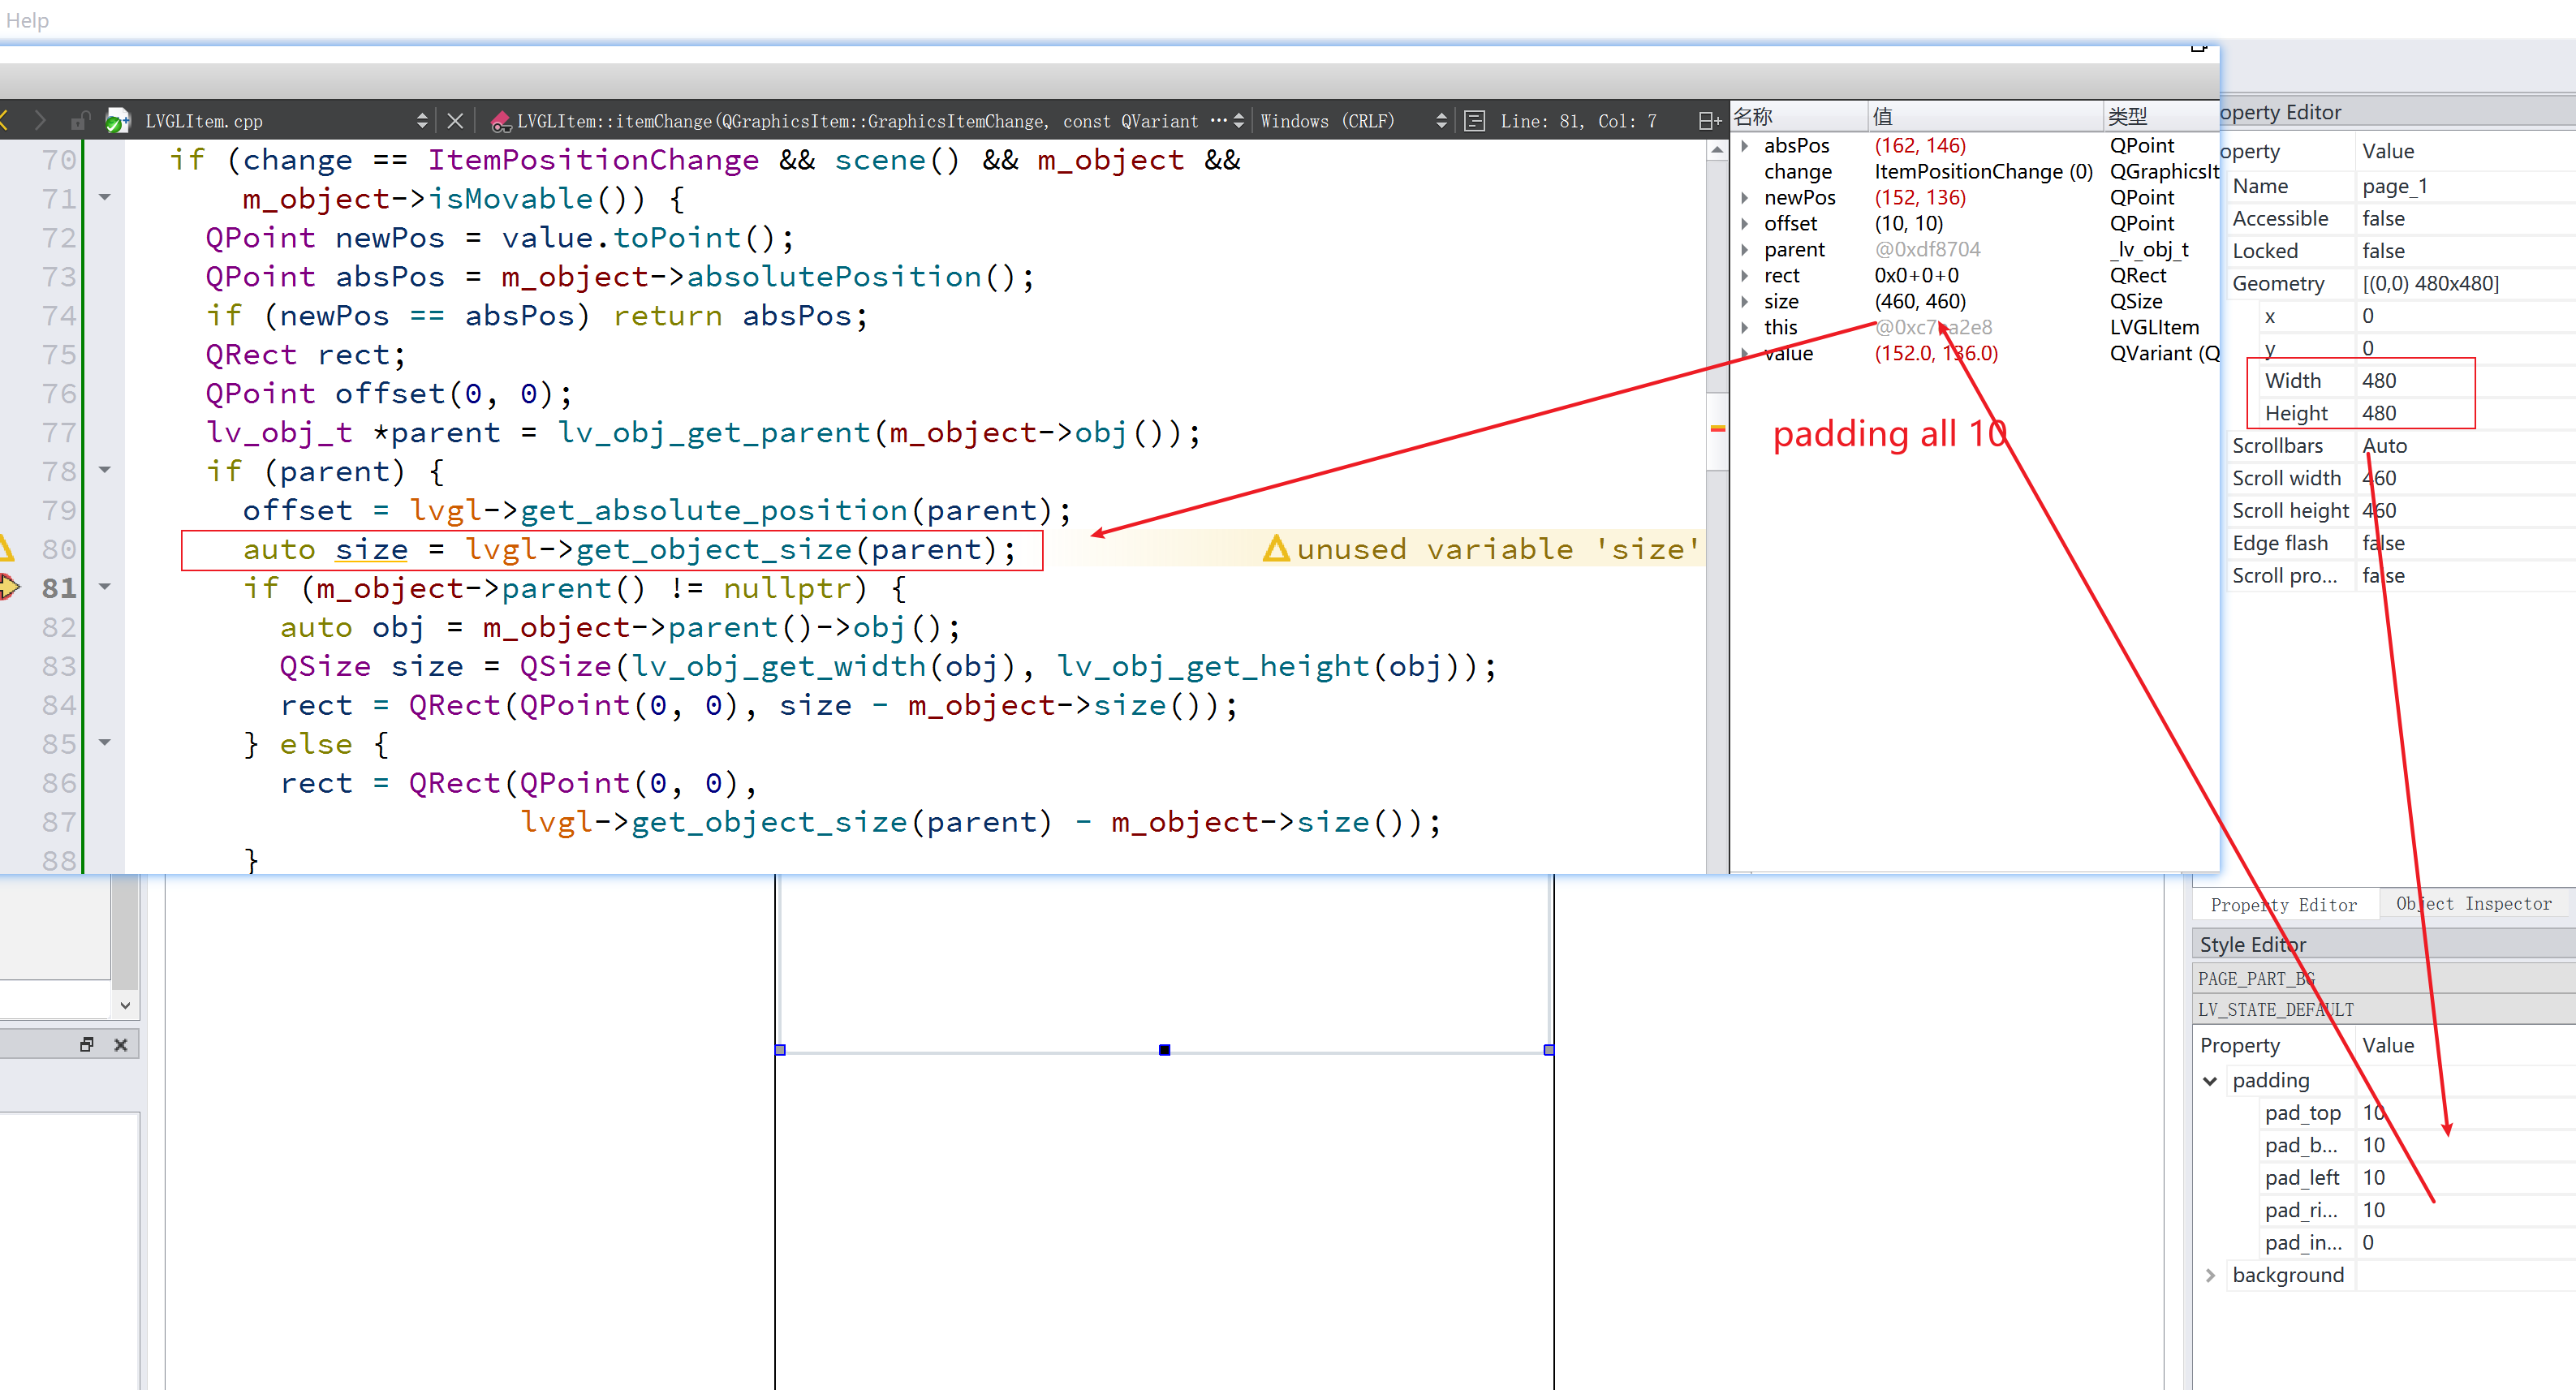Viewport: 2576px width, 1390px height.
Task: Click the file status icon beside LVGLItem.cpp
Action: pos(117,120)
